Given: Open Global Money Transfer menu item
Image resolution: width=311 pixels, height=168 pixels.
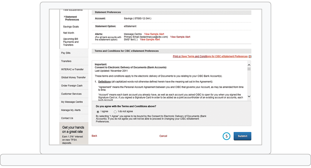Looking at the screenshot, I should pos(73,77).
